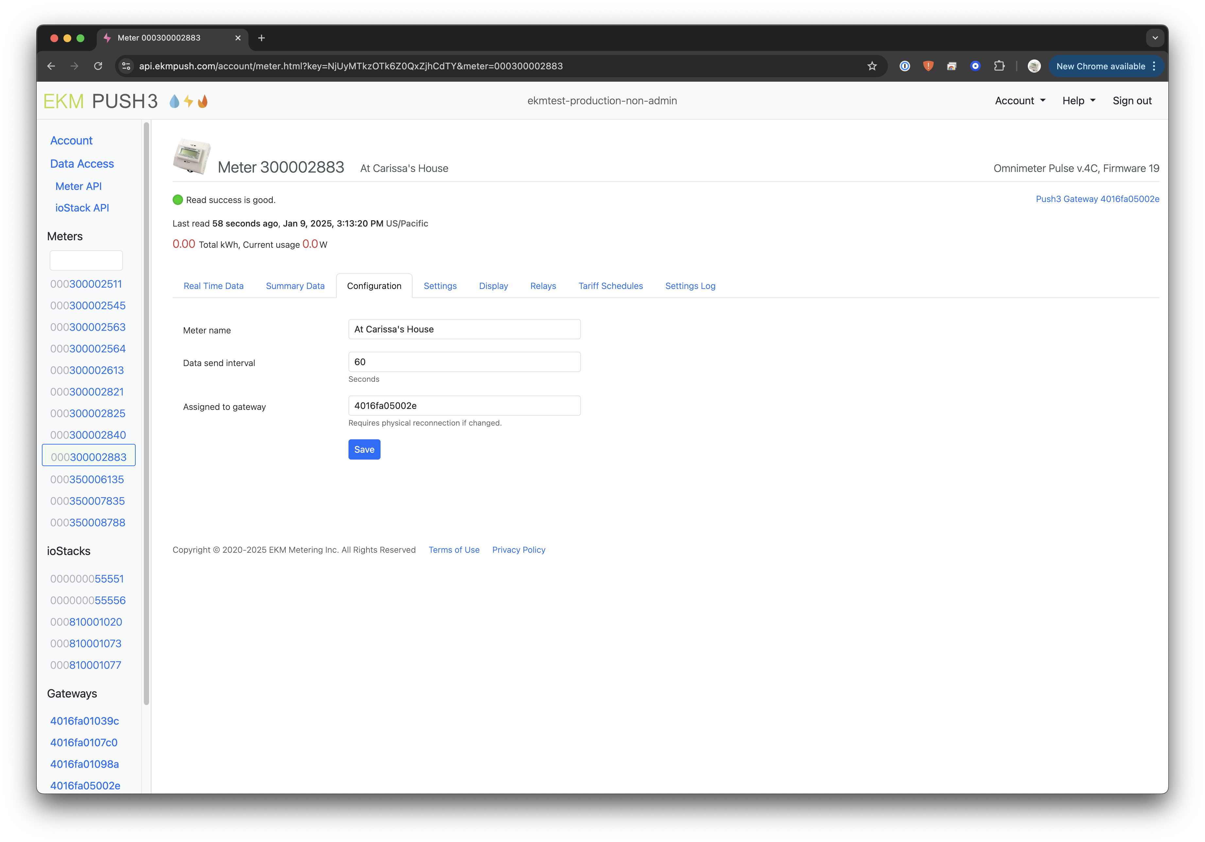The image size is (1205, 842).
Task: Click the Data send interval field
Action: (464, 362)
